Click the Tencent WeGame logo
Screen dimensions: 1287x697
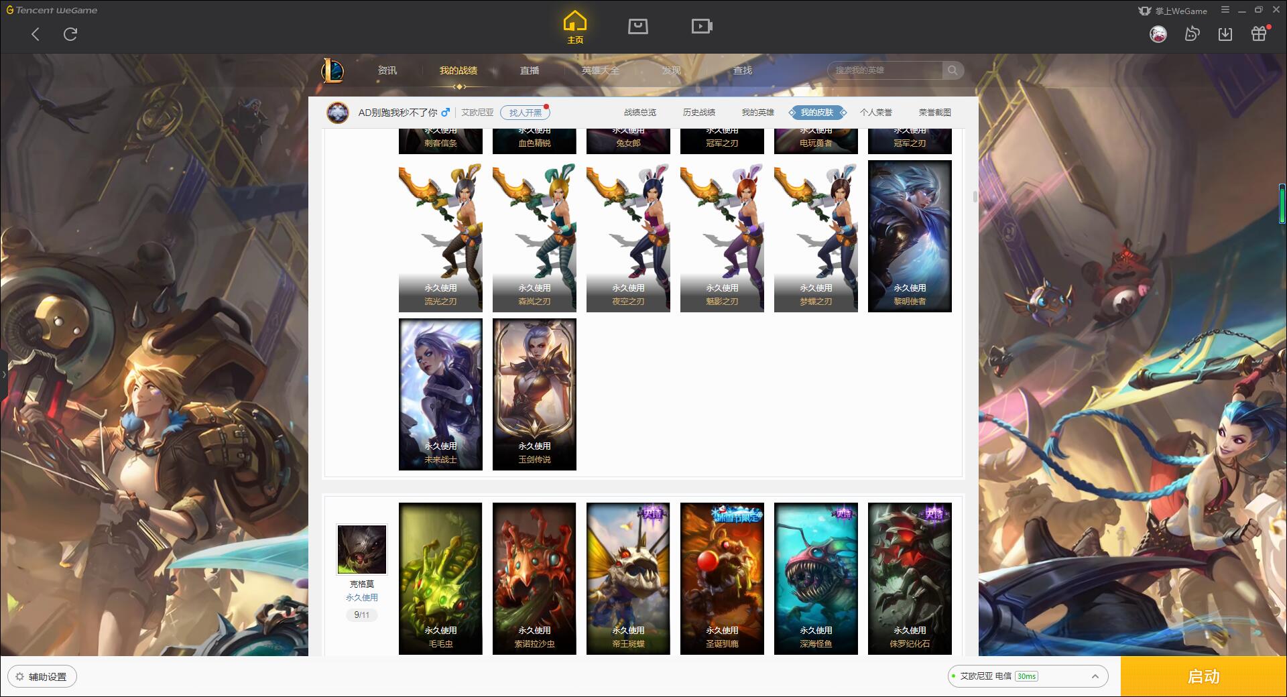(x=52, y=10)
